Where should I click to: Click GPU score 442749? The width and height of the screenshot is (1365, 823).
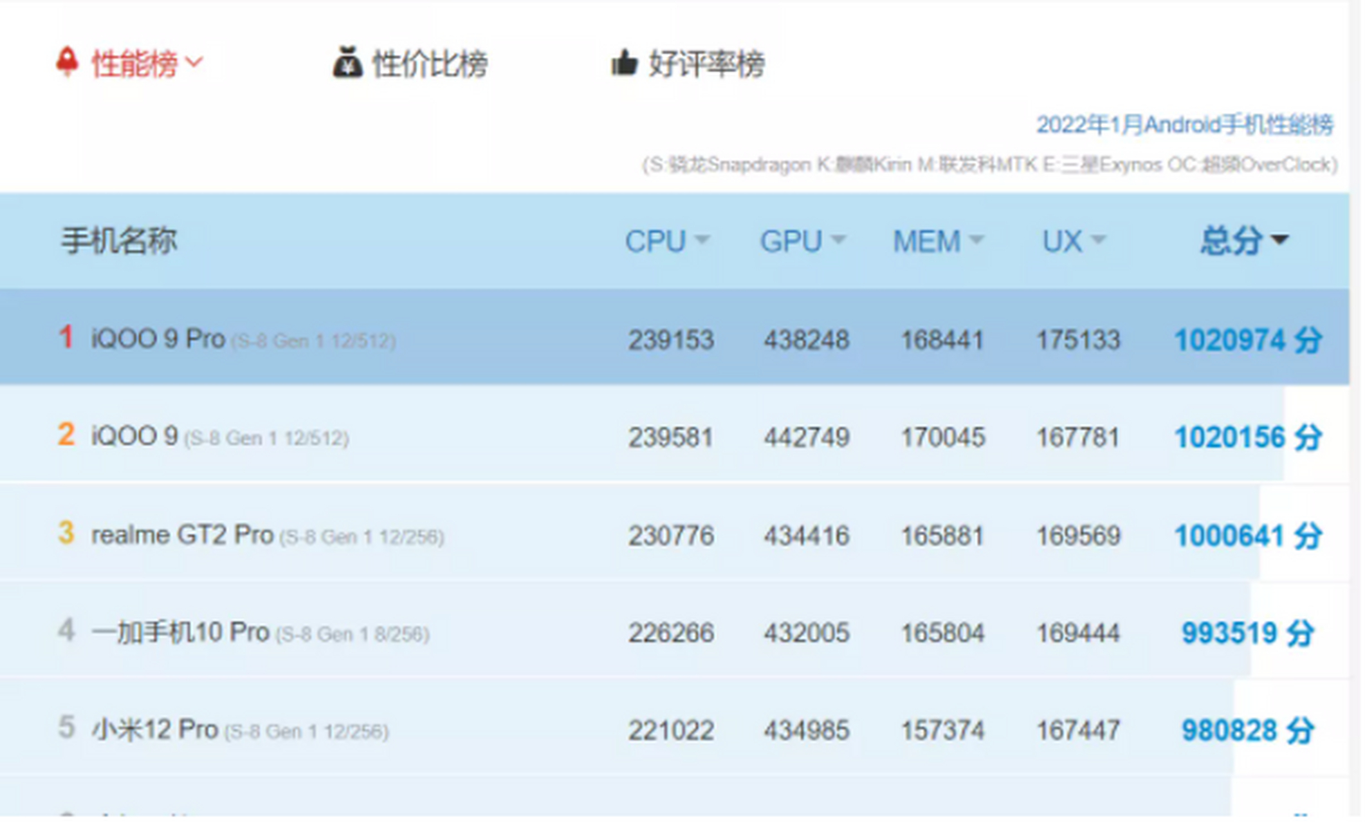coord(807,437)
